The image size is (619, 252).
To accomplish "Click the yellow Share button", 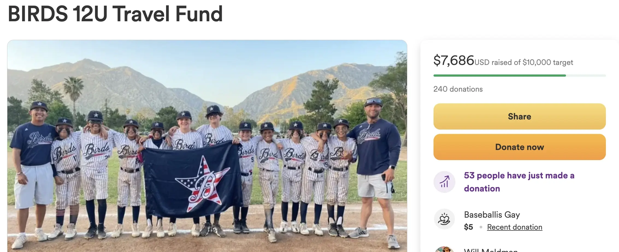I will point(519,116).
